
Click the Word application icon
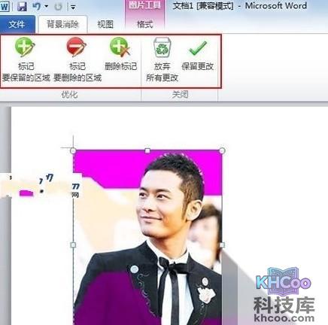(x=5, y=6)
